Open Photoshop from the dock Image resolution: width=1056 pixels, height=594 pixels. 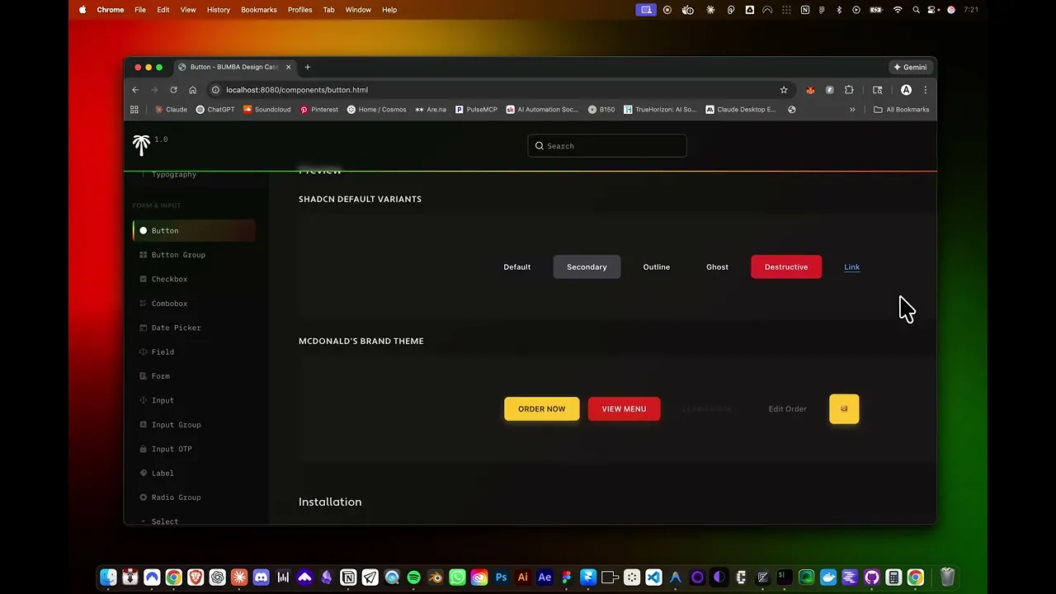coord(501,577)
